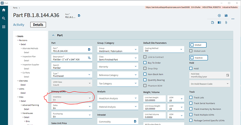Open the Class dropdown Semi-Finished Part

point(118,58)
